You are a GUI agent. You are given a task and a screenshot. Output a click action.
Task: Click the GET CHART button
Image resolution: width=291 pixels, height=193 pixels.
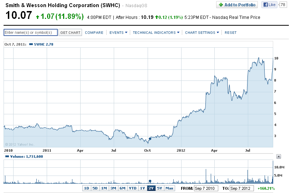tap(70, 33)
